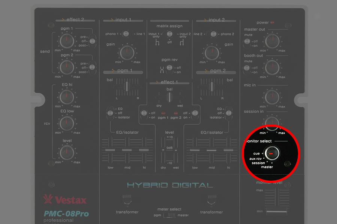Click the pgm 1 bal slider
Viewport: 337px width, 224px height.
127,86
